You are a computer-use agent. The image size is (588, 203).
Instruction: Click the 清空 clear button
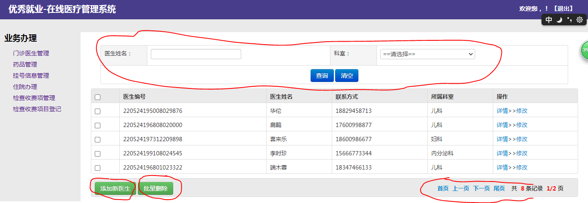tap(347, 76)
